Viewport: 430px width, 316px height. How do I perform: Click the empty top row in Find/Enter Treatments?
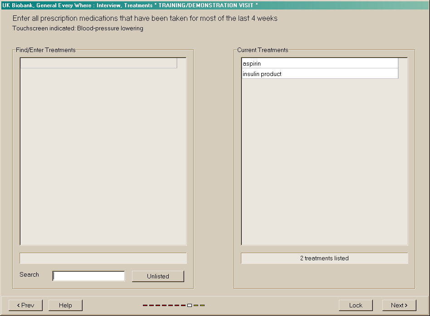98,63
